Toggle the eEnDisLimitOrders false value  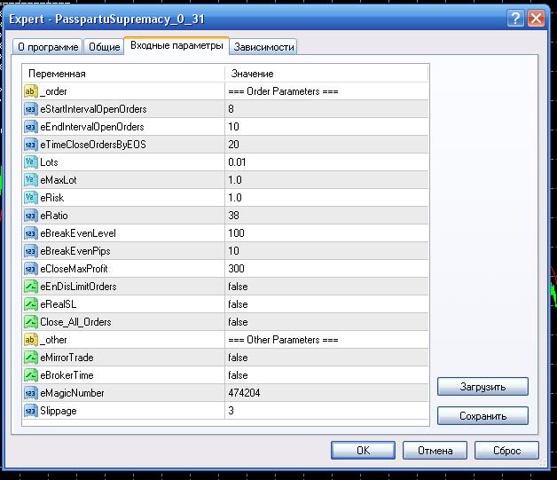coord(326,287)
